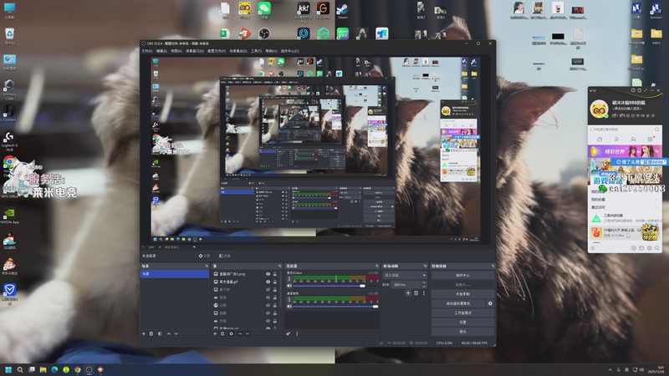Open File Explorer from taskbar

(x=43, y=369)
